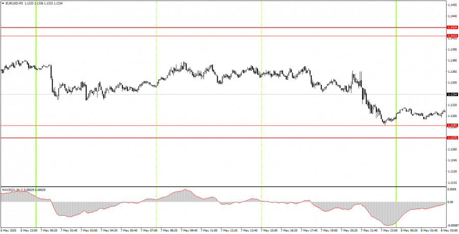Click the 7 May 05:40 time label
The image size is (459, 234).
click(x=129, y=230)
